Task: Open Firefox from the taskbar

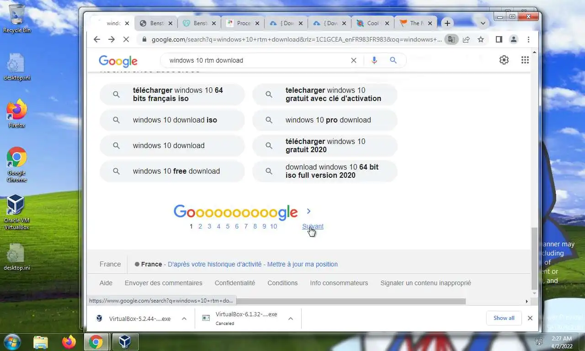Action: (x=69, y=342)
